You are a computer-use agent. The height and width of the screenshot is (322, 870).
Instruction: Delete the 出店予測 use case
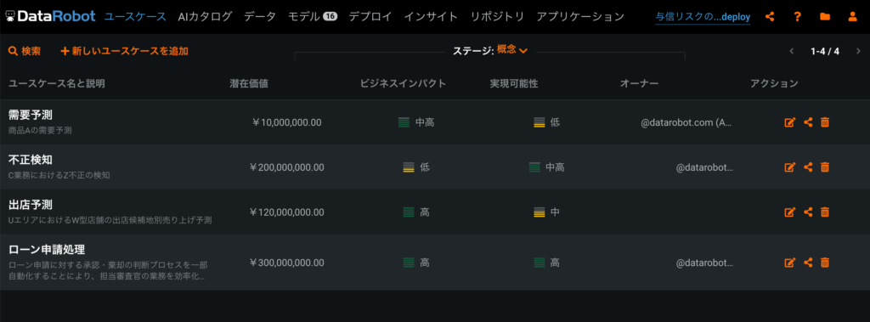pyautogui.click(x=825, y=212)
